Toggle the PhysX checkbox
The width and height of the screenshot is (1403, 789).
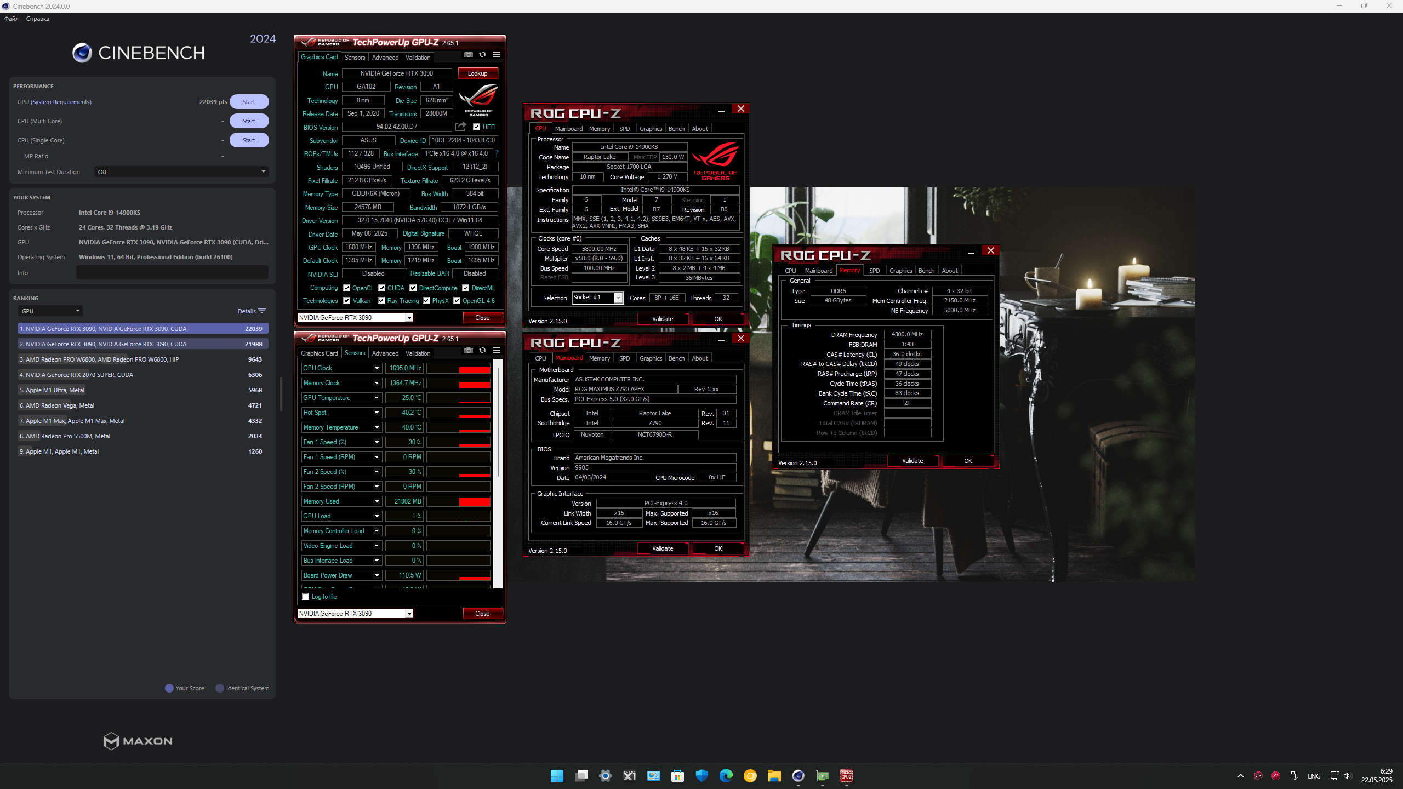[426, 301]
